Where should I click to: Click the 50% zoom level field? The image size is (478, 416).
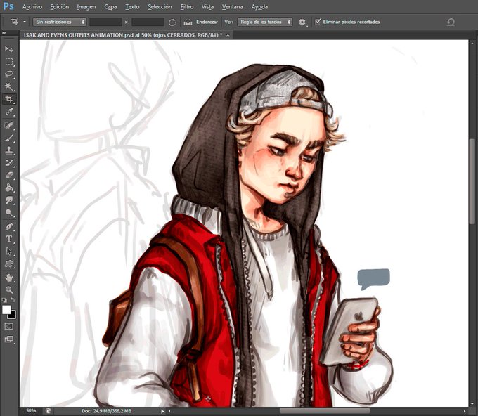click(31, 411)
